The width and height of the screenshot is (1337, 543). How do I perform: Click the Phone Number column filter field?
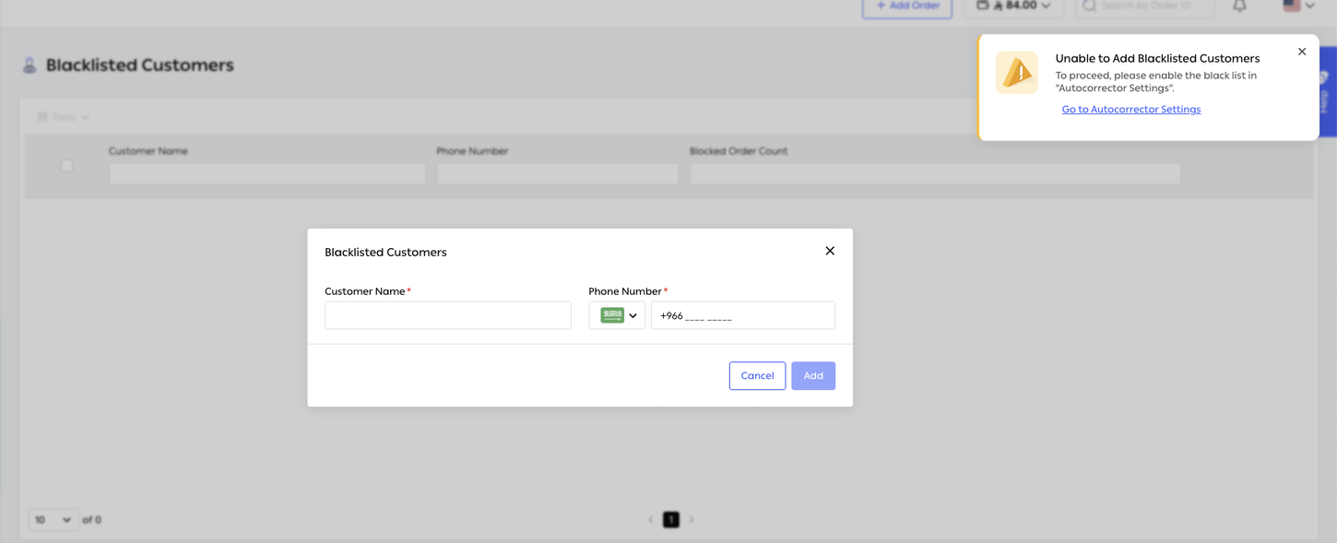558,173
